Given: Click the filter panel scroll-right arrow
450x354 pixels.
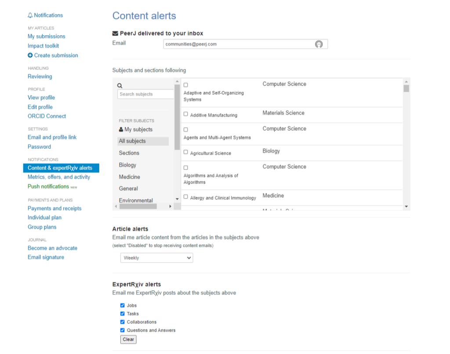Looking at the screenshot, I should pos(171,206).
